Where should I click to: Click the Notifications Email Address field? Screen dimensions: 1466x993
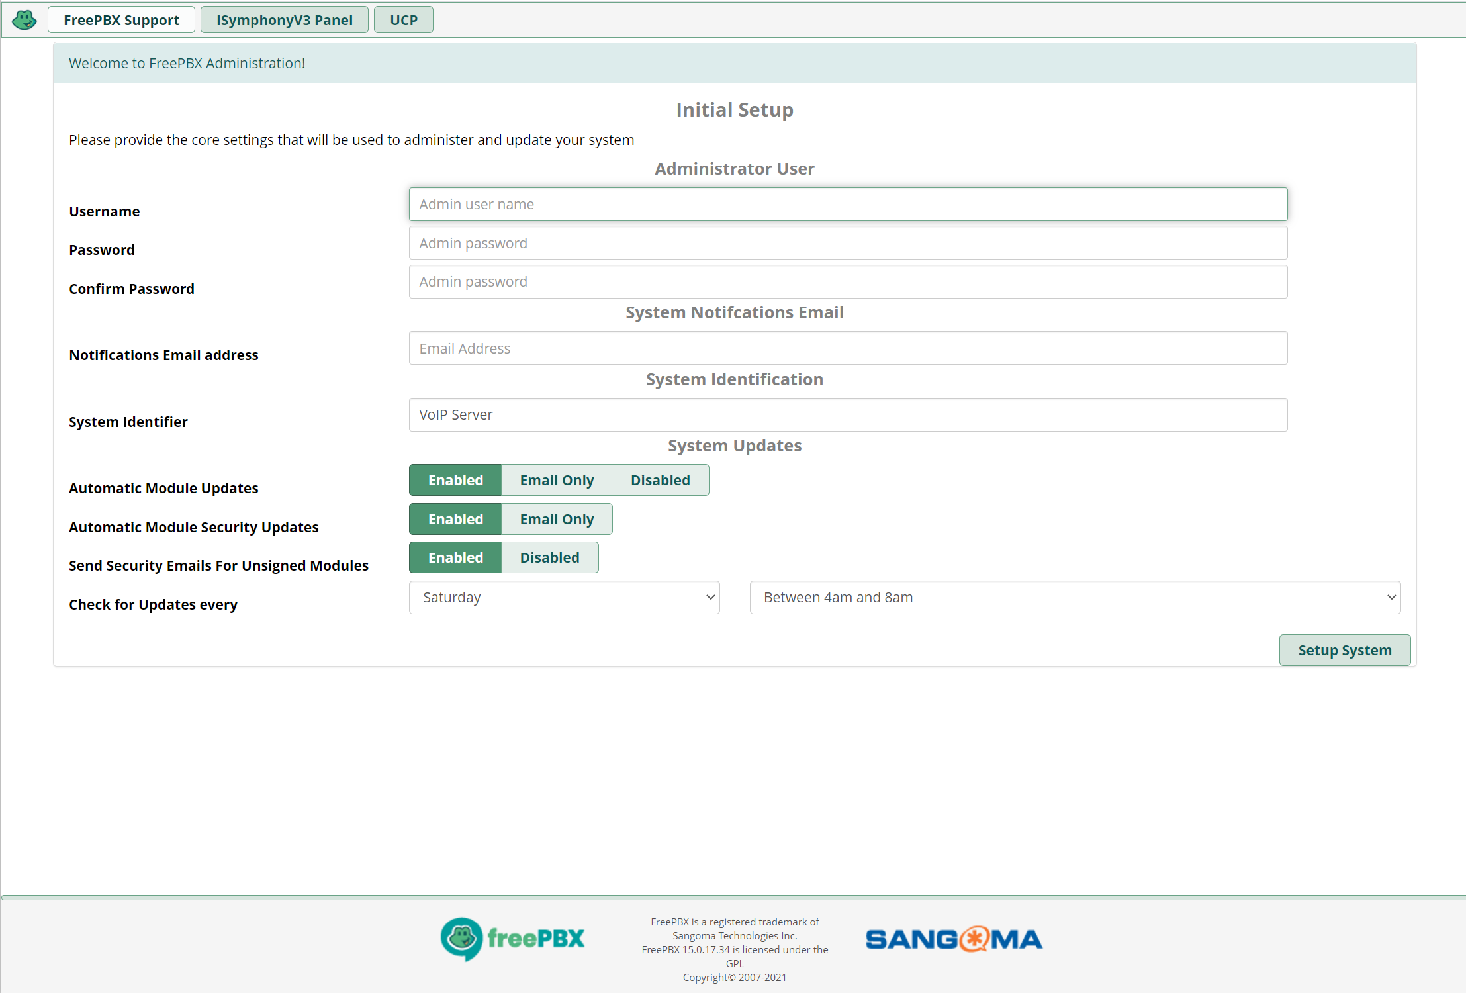click(x=848, y=348)
